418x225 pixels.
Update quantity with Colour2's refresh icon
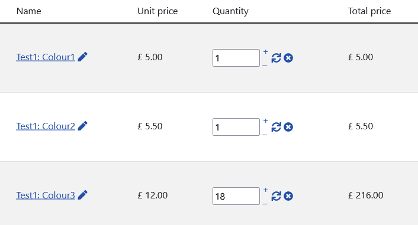[276, 127]
